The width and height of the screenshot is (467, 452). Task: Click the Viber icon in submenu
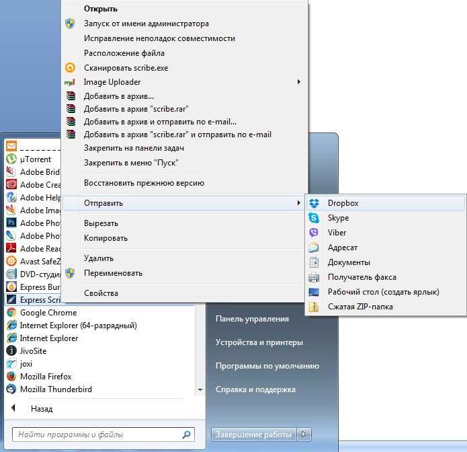[x=314, y=233]
